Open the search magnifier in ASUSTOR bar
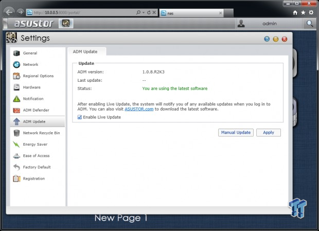 [x=310, y=24]
